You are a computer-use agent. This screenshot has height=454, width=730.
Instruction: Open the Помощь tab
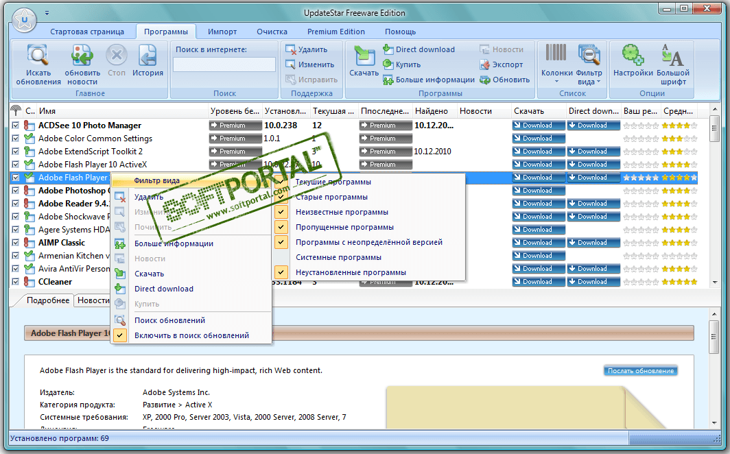click(x=401, y=32)
